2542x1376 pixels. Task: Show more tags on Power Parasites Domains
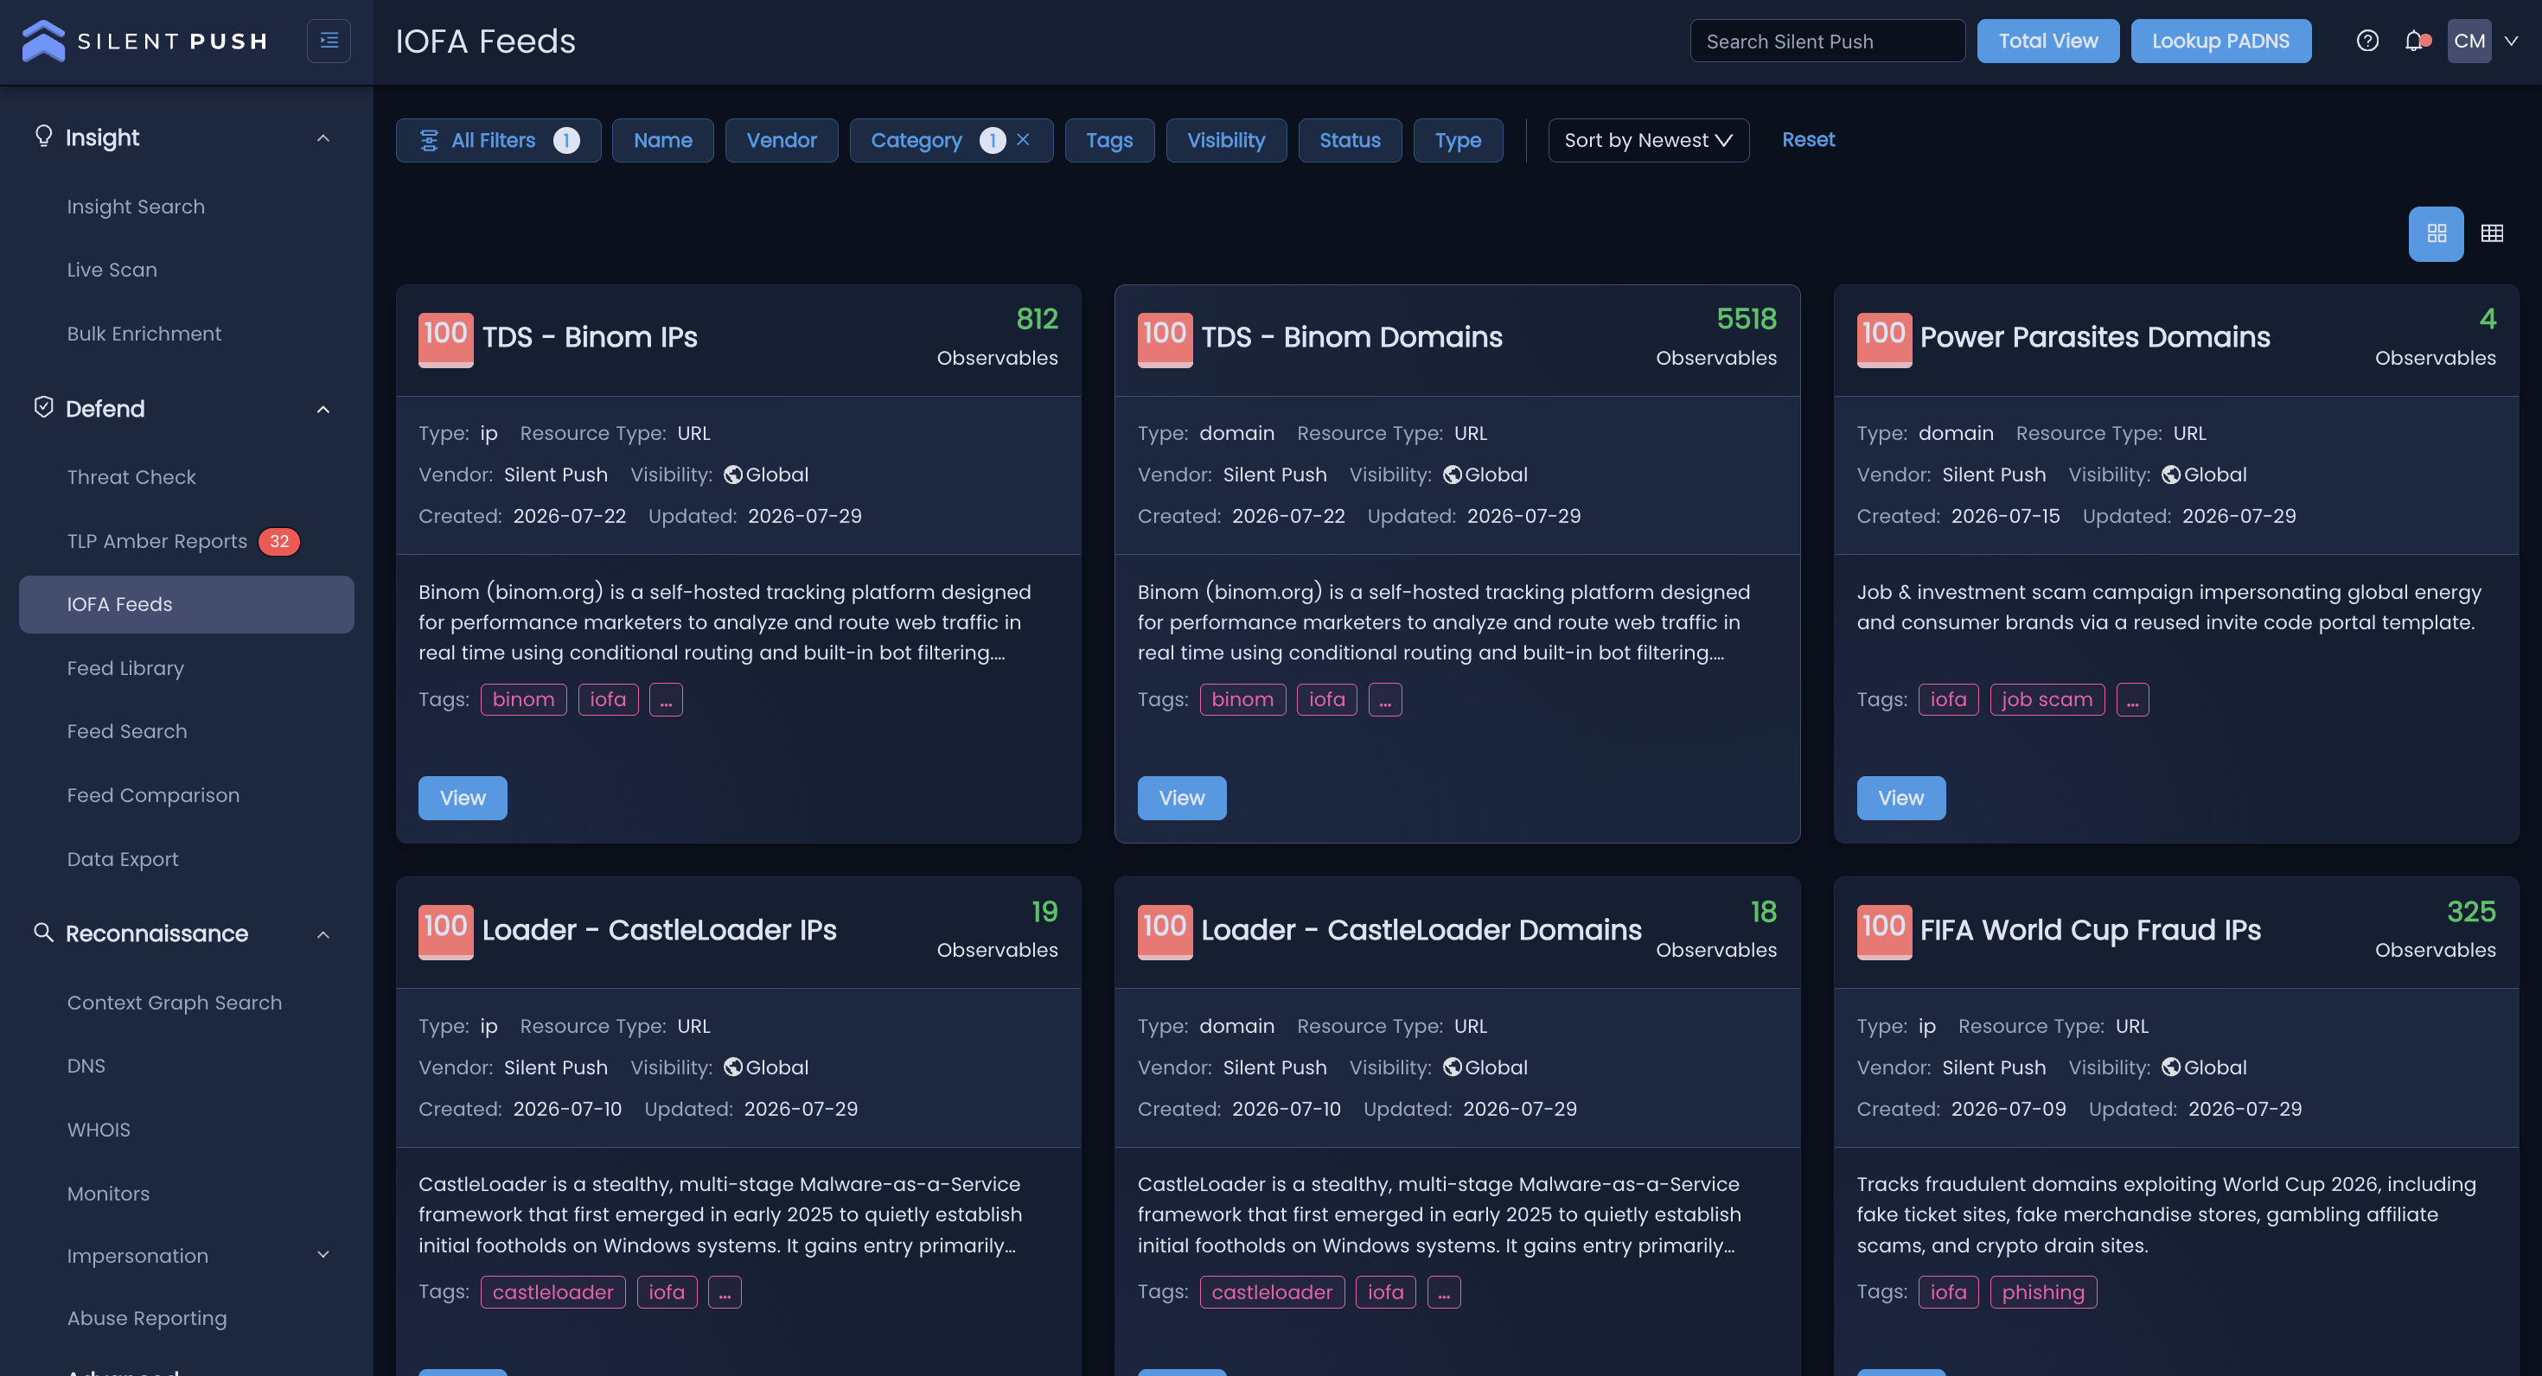2132,699
